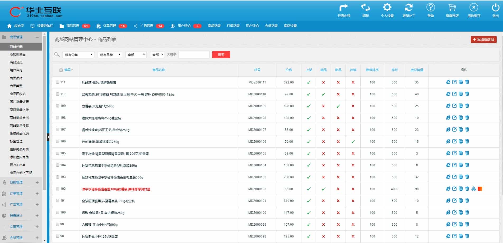
Task: Click the copy icon for product 100
Action: pos(461,212)
